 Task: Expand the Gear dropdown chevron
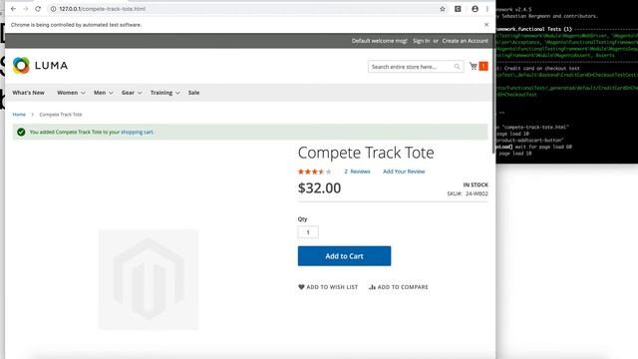click(140, 93)
